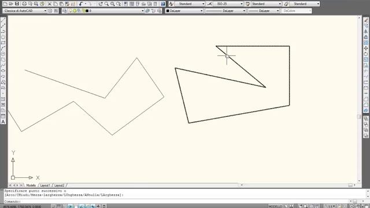The height and width of the screenshot is (208, 370).
Task: Select the Scale modify tool
Action: click(x=366, y=60)
